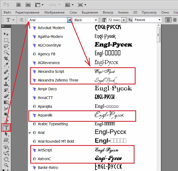
Task: Select the Hand tool
Action: tap(6, 159)
